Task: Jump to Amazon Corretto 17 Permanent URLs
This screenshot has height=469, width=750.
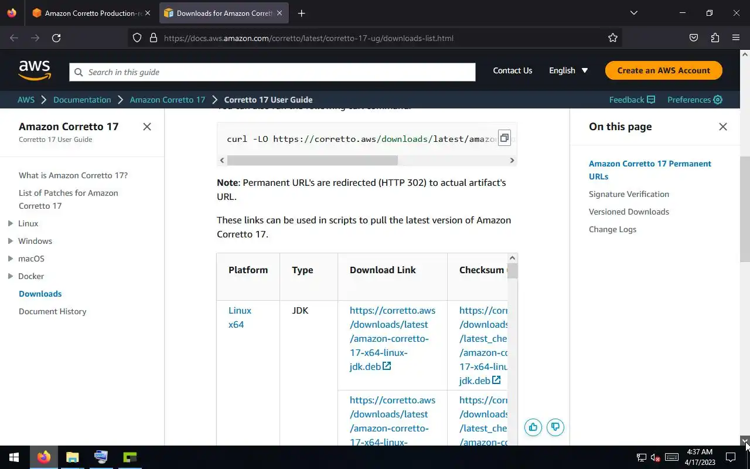Action: tap(650, 170)
